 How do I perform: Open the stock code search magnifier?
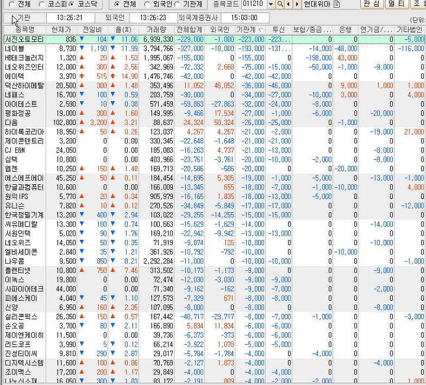(x=280, y=4)
